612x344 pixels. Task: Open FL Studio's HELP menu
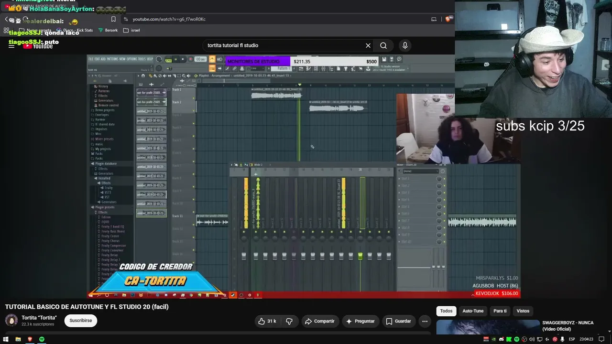[x=150, y=59]
